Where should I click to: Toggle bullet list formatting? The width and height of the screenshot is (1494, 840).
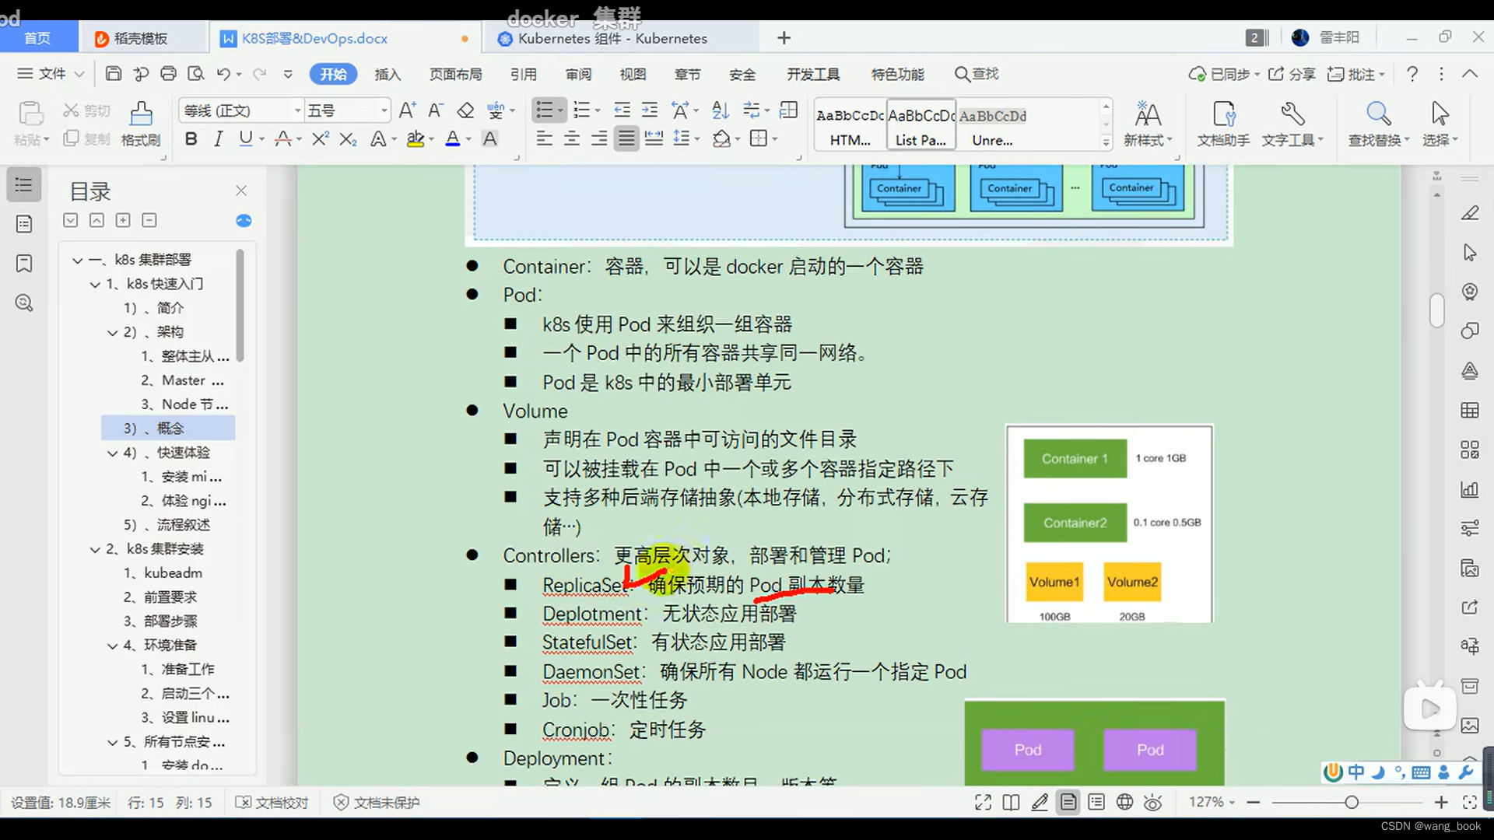click(544, 110)
